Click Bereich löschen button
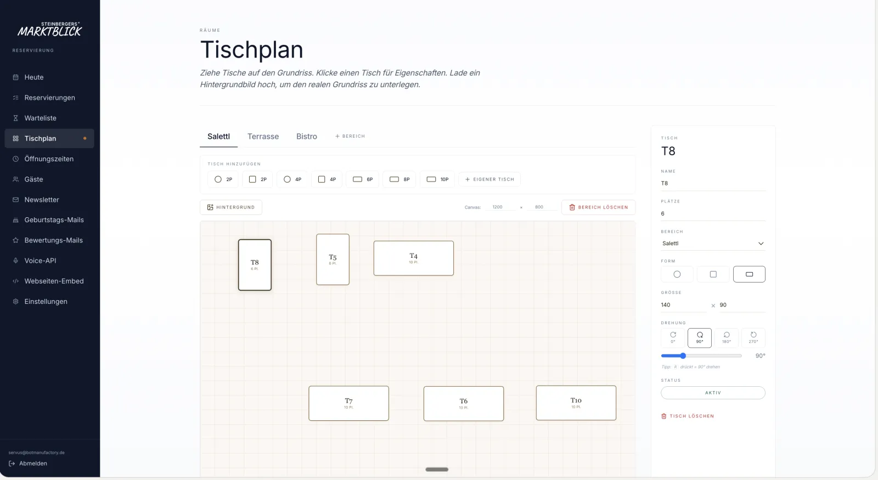The image size is (878, 480). pos(598,207)
